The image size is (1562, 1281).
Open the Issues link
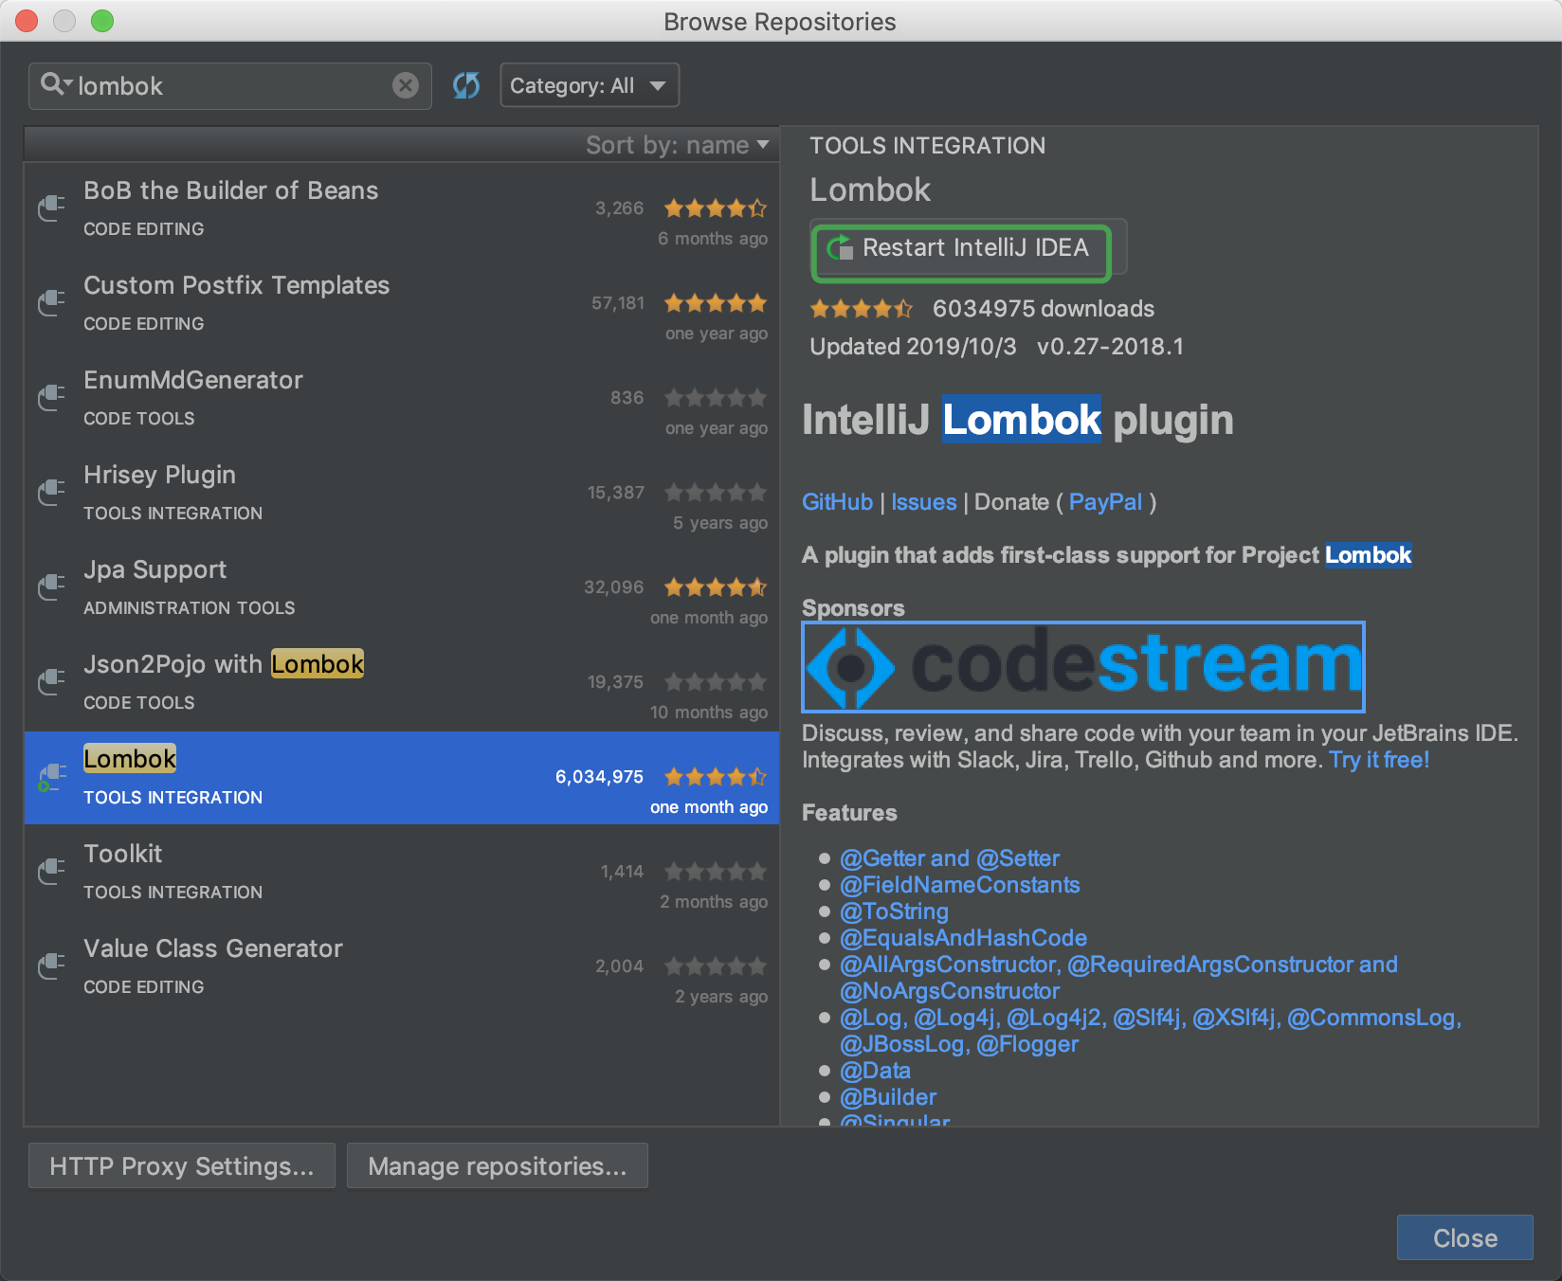(x=923, y=502)
